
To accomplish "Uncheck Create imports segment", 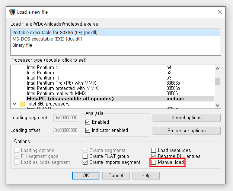I will click(85, 162).
